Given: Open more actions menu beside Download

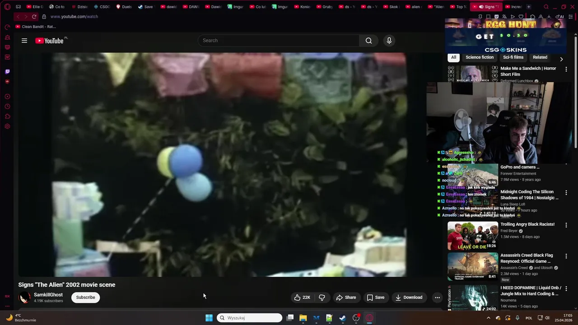Looking at the screenshot, I should point(437,297).
